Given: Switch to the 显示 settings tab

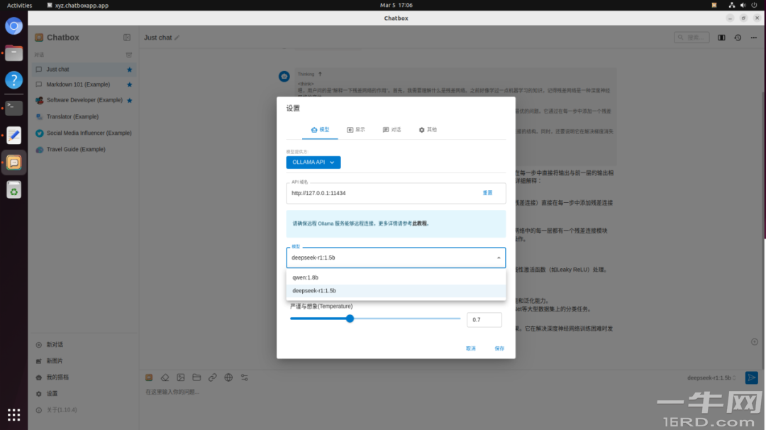Looking at the screenshot, I should coord(355,129).
